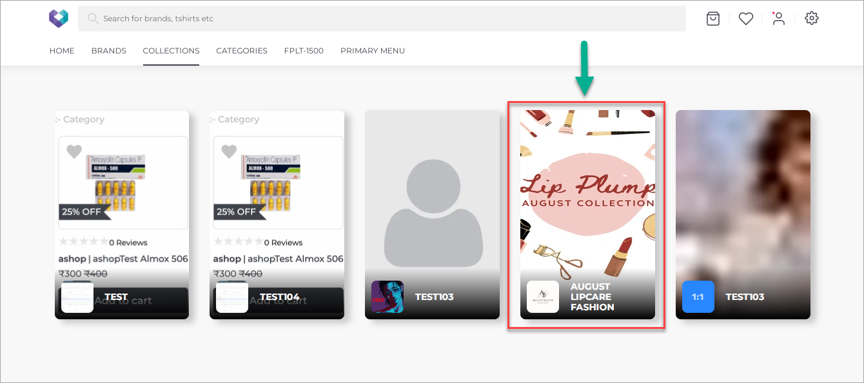Click the "TEST104" collection title text
864x383 pixels.
coord(280,297)
